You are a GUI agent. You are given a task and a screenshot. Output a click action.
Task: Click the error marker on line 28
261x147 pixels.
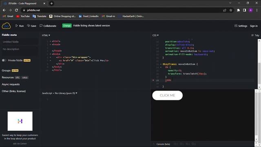pos(153,80)
